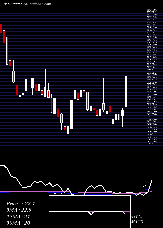Click the '50MA : 20' readout
Image resolution: width=163 pixels, height=228 pixels.
pyautogui.click(x=18, y=223)
